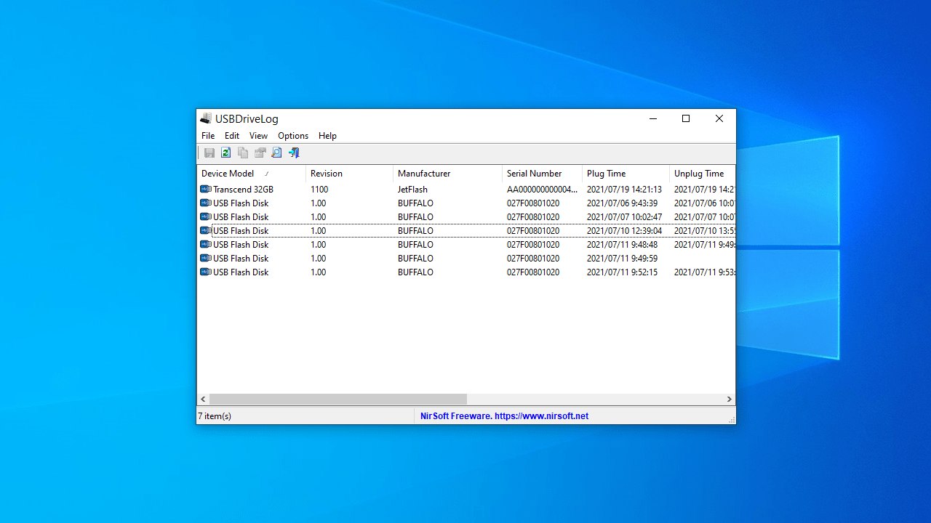Screen dimensions: 931x523
Task: Click serial 027F00801020 in the 9:43:39 row
Action: pos(533,203)
